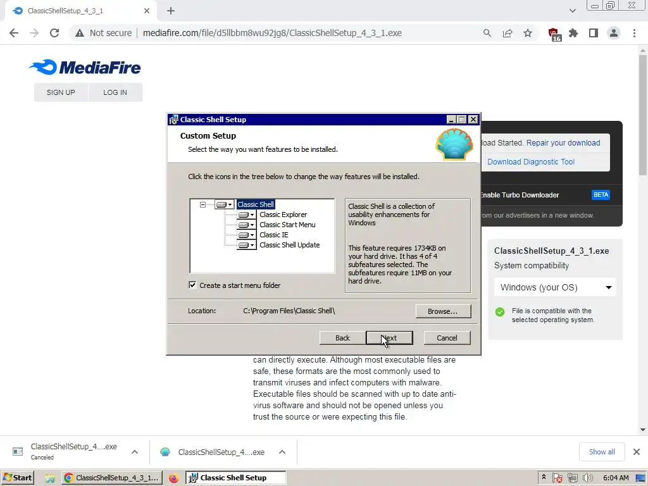648x486 pixels.
Task: Open Classic Shell Update feature dropdown
Action: pyautogui.click(x=246, y=245)
